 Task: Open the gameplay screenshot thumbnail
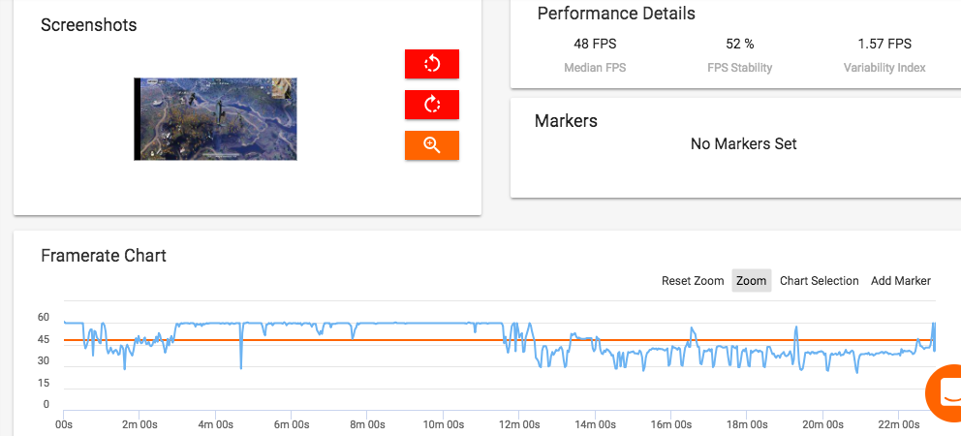click(x=215, y=119)
